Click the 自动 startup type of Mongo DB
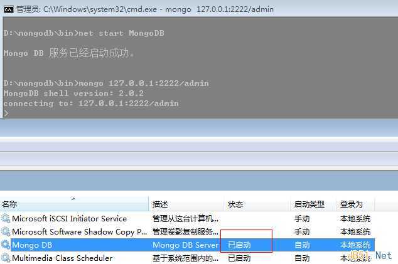 click(x=302, y=245)
